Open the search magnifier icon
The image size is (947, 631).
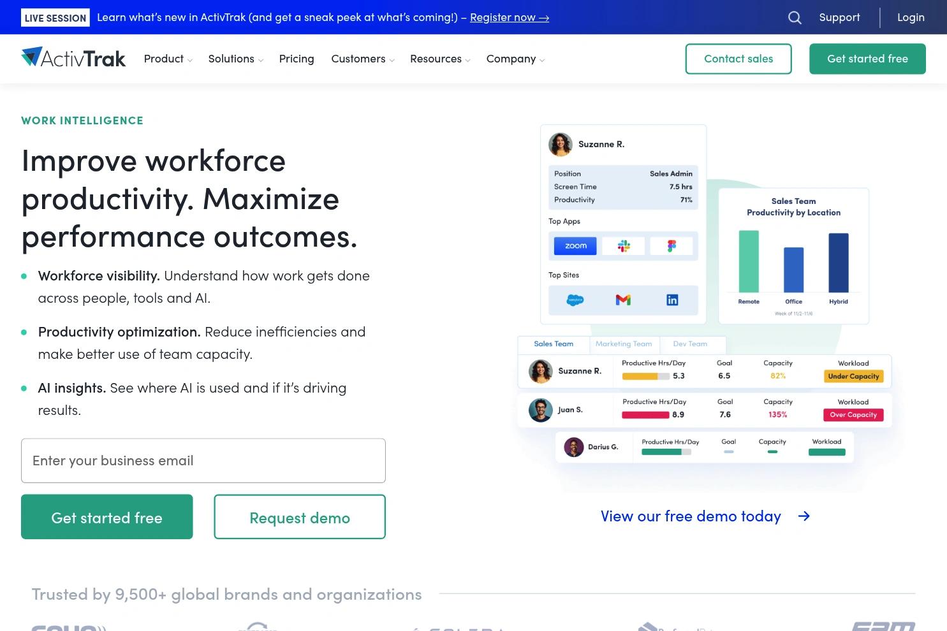pos(795,18)
